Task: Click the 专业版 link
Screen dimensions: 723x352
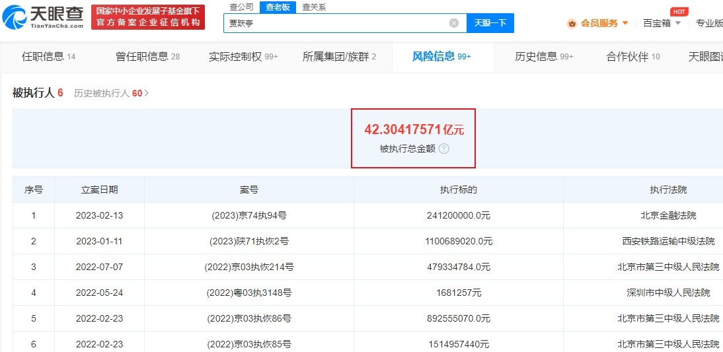Action: (x=708, y=23)
